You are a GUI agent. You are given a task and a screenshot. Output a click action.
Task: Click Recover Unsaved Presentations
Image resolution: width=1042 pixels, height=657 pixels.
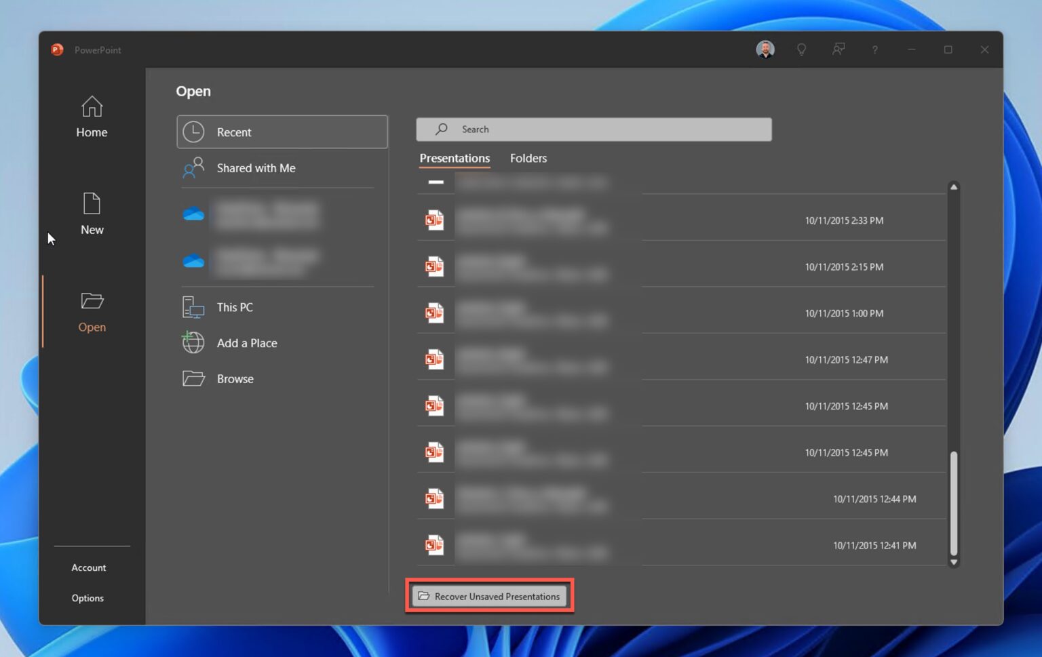point(490,596)
